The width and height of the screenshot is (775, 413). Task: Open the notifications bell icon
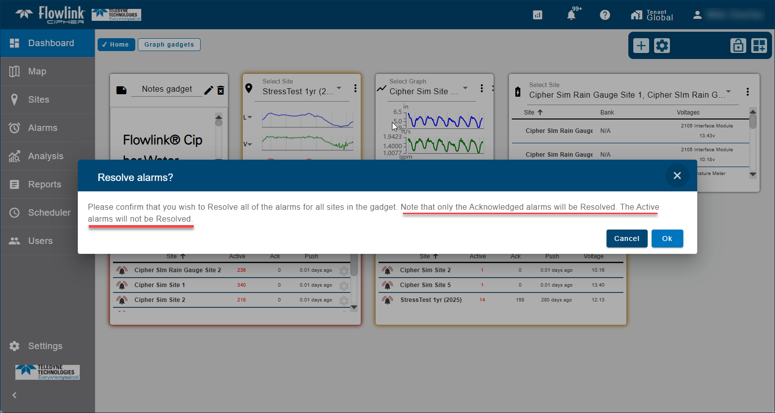pyautogui.click(x=571, y=15)
